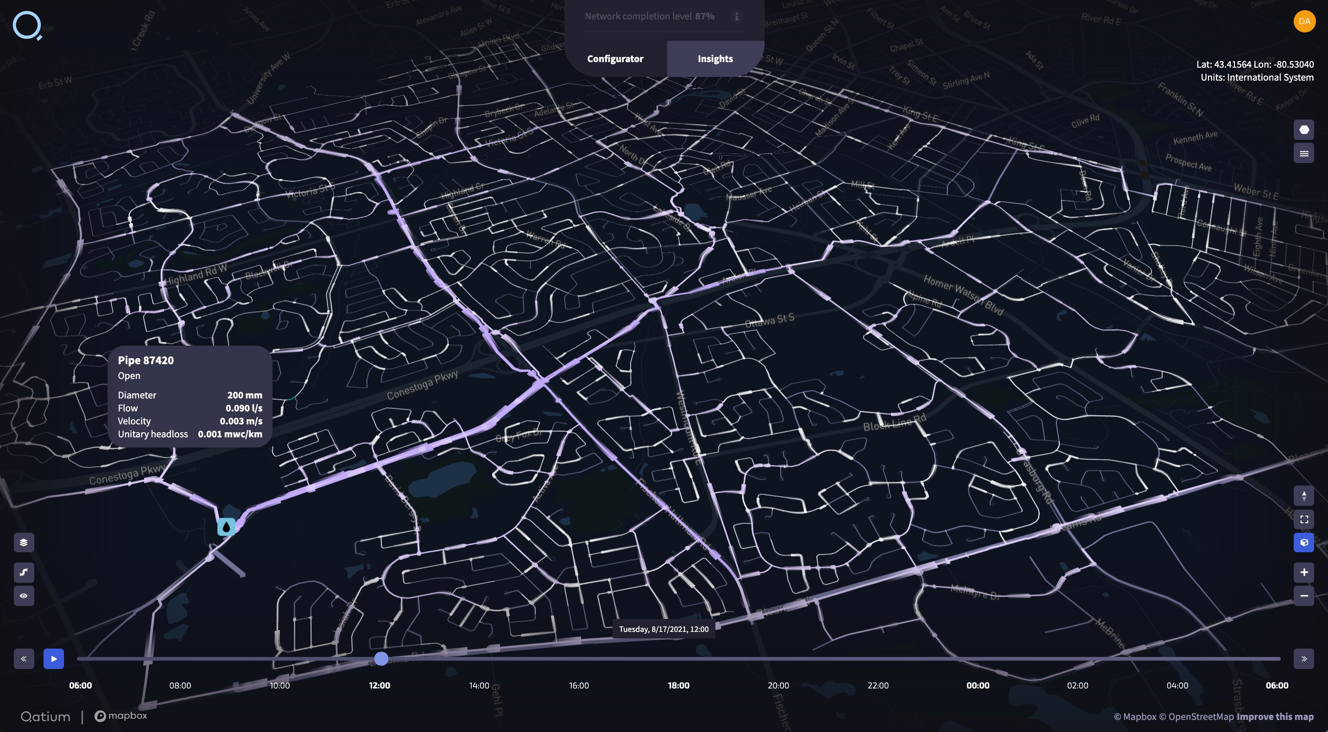Viewport: 1328px width, 732px height.
Task: Collapse timeline with double left chevron
Action: (24, 659)
